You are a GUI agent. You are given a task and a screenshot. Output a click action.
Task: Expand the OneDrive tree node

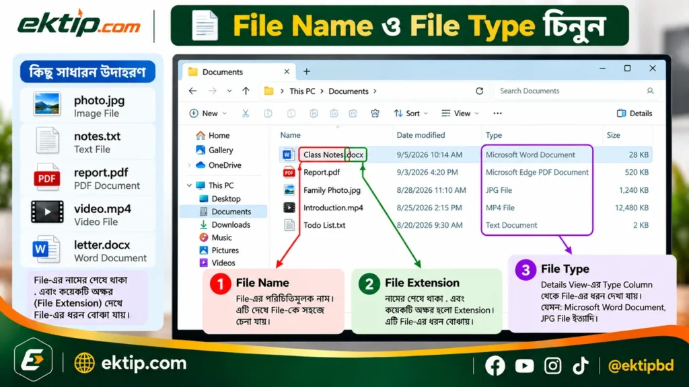[x=189, y=165]
